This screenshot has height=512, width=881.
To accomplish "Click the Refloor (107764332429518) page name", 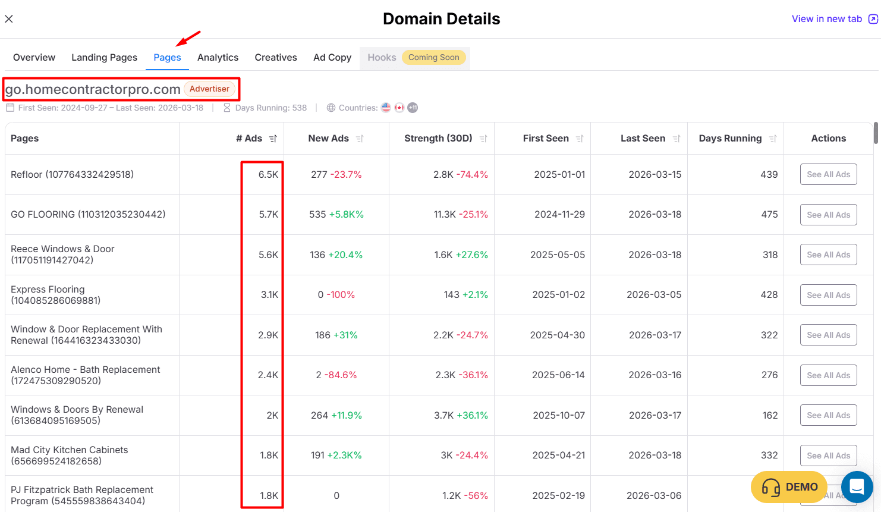I will [x=72, y=175].
